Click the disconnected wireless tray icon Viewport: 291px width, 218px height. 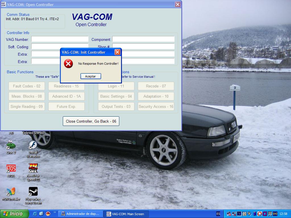[234, 214]
